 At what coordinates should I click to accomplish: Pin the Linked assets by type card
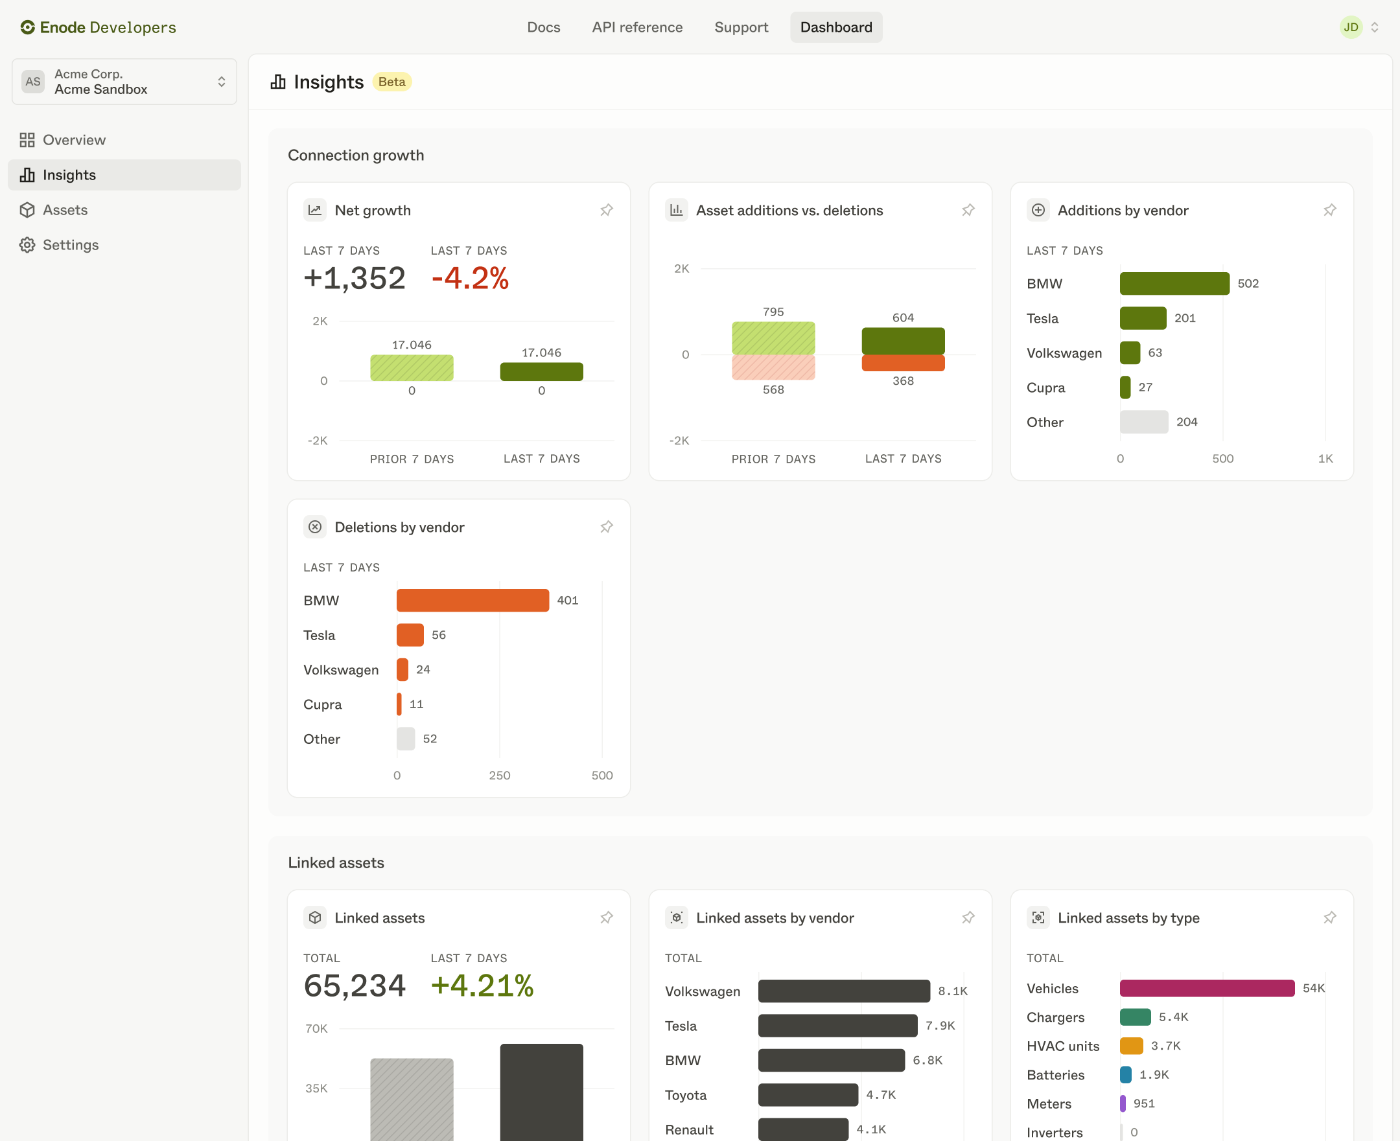click(x=1329, y=917)
